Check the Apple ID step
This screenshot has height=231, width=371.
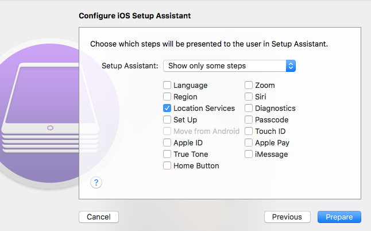click(167, 143)
